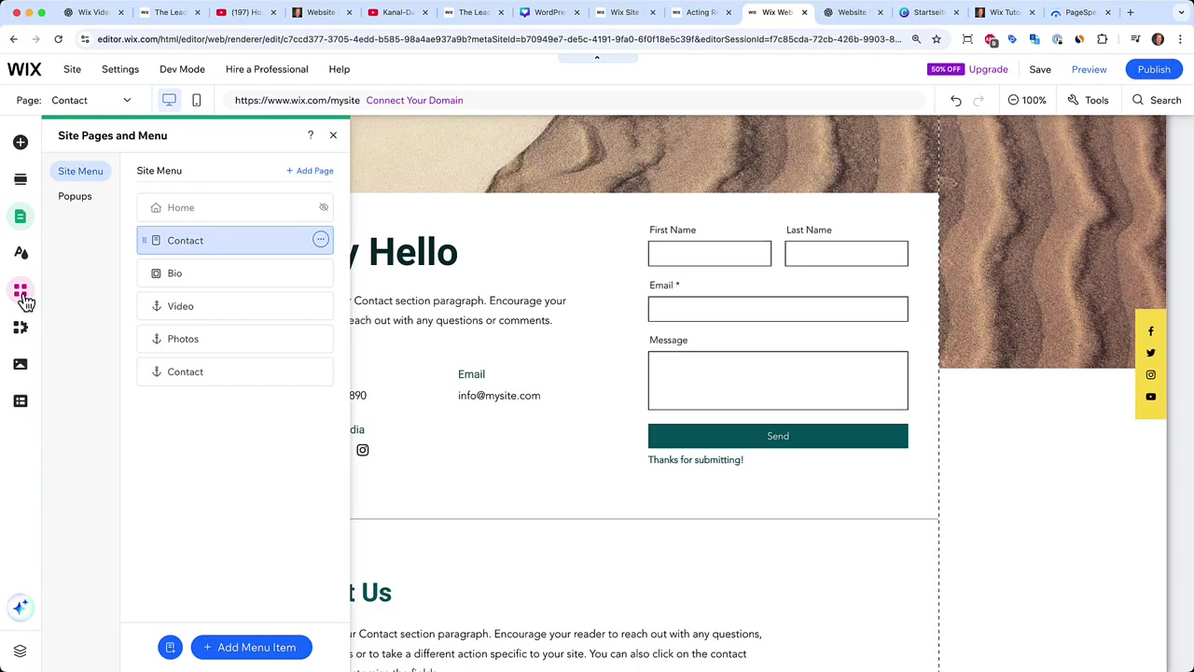This screenshot has width=1194, height=672.
Task: Collapse the top bar using the small arrow
Action: click(597, 58)
